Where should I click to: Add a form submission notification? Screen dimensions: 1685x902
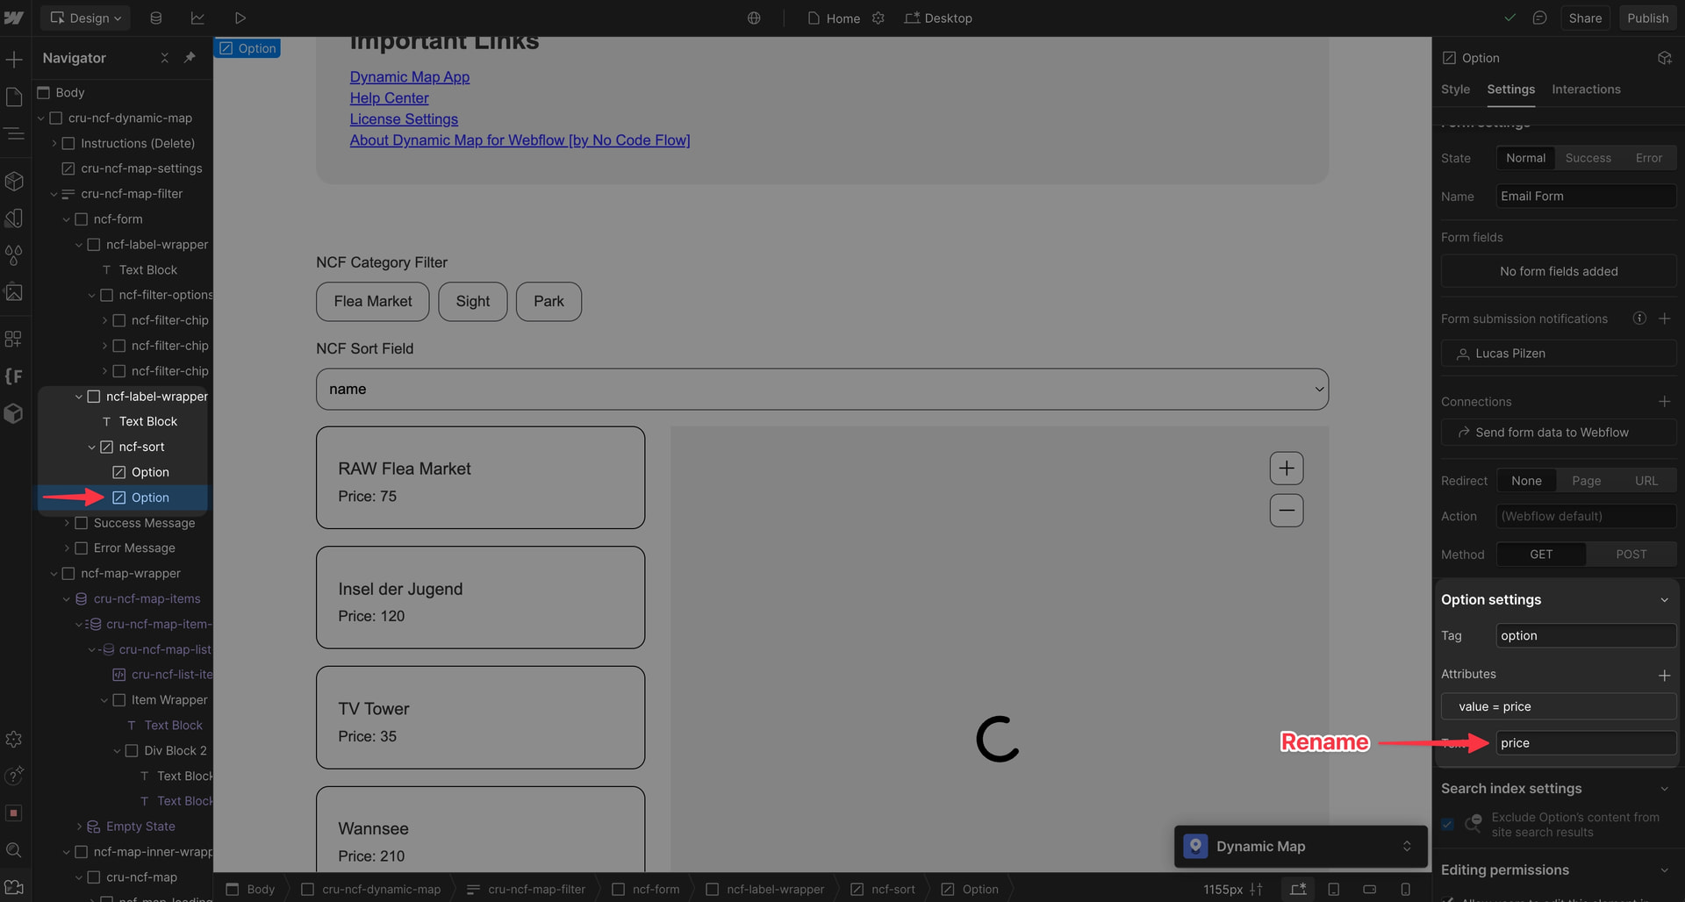[x=1665, y=319]
